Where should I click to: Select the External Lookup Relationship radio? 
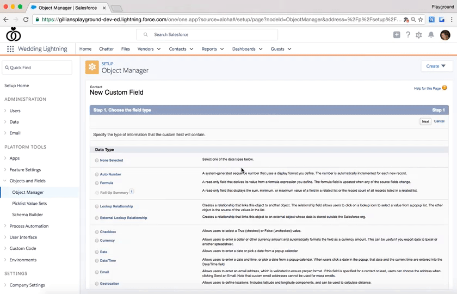tap(96, 218)
